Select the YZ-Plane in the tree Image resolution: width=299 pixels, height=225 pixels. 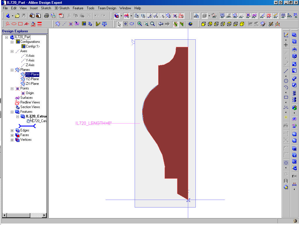[x=32, y=79]
